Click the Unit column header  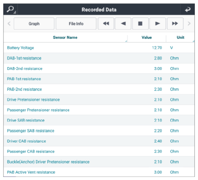[x=181, y=37]
